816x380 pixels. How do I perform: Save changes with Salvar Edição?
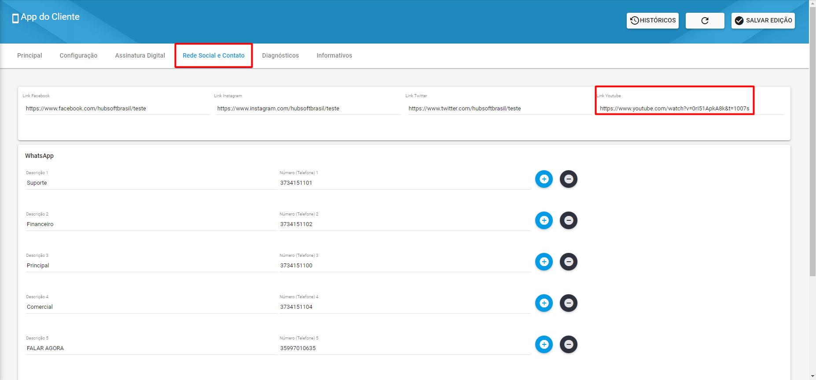coord(763,21)
